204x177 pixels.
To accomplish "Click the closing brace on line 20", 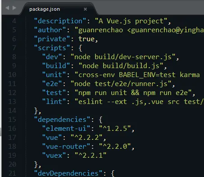I will coord(36,165).
